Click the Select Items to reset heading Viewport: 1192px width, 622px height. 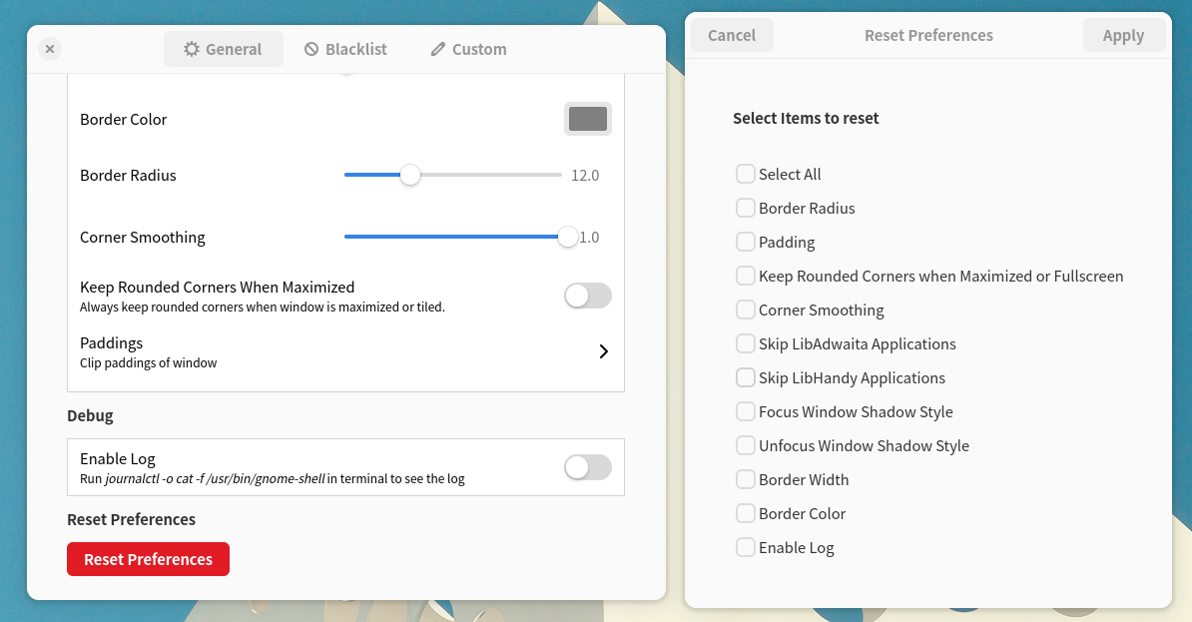click(x=806, y=118)
